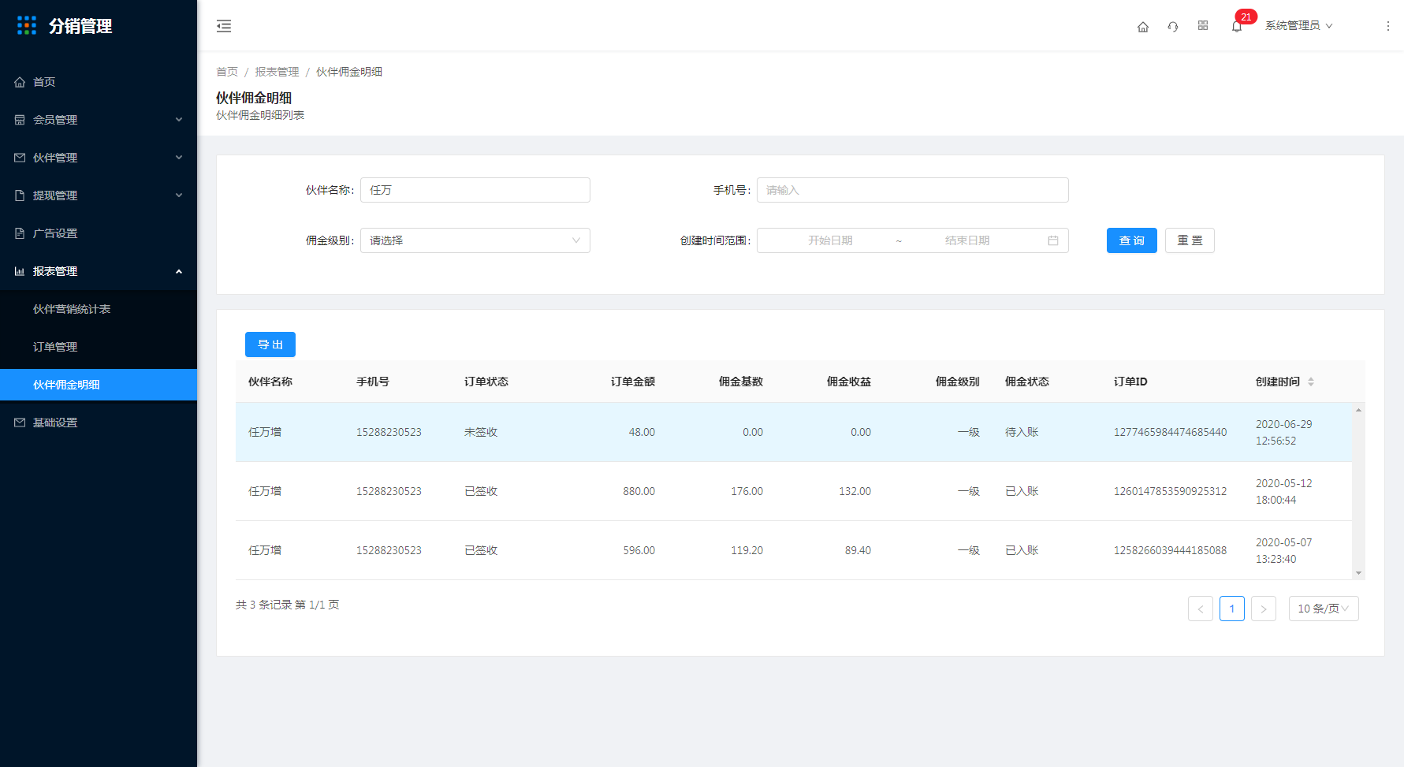Click order ID 1260147853590925312
The width and height of the screenshot is (1404, 767).
click(1170, 491)
